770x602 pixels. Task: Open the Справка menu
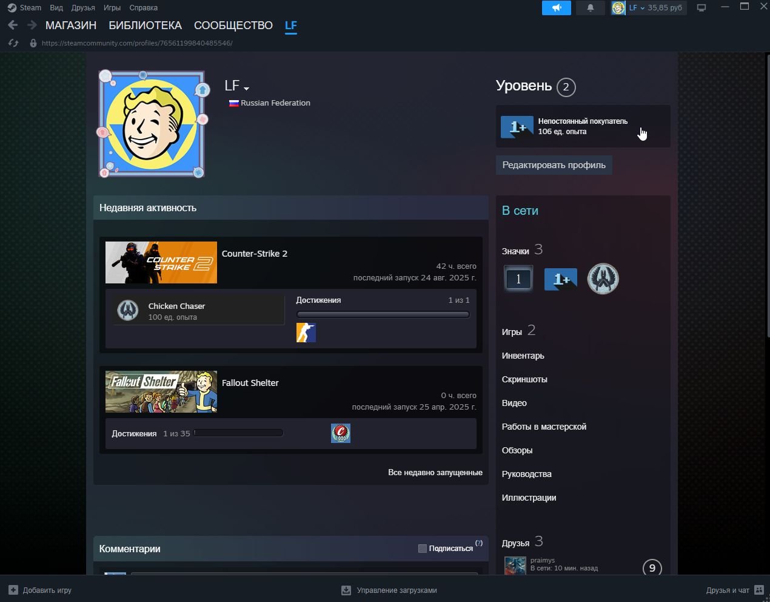[x=143, y=8]
